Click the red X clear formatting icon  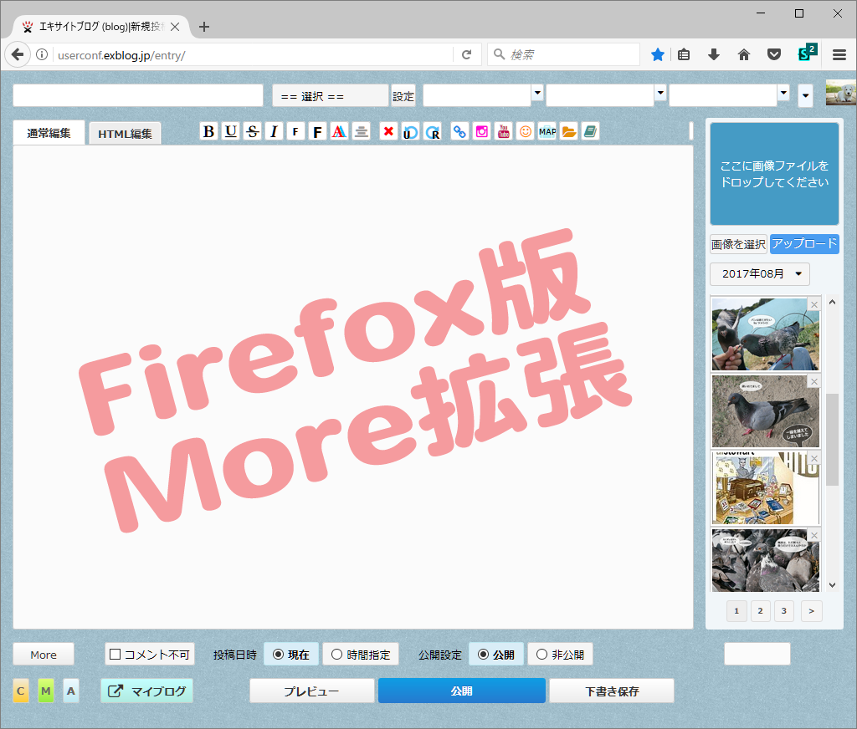click(388, 131)
